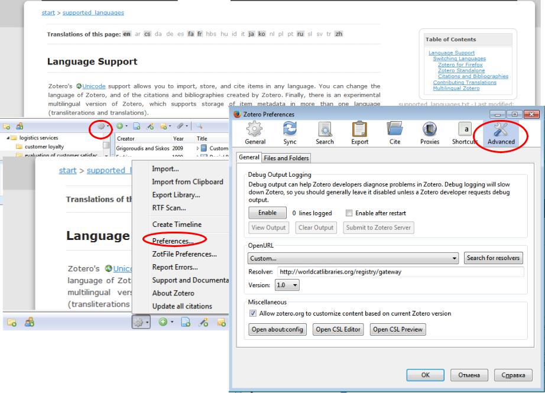Click magic wand identifier icon beneath the Actions menu
545x393 pixels.
[x=204, y=323]
